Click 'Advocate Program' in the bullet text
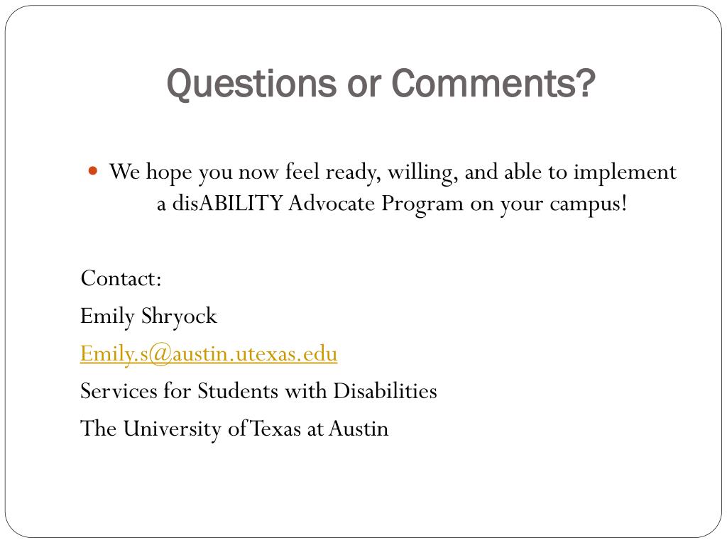Screen dimensions: 727x545 pos(376,204)
